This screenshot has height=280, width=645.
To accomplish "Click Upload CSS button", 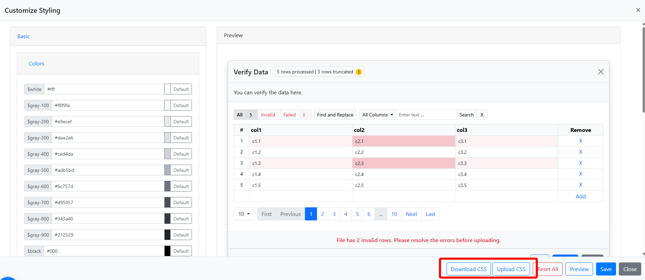I will coord(511,269).
